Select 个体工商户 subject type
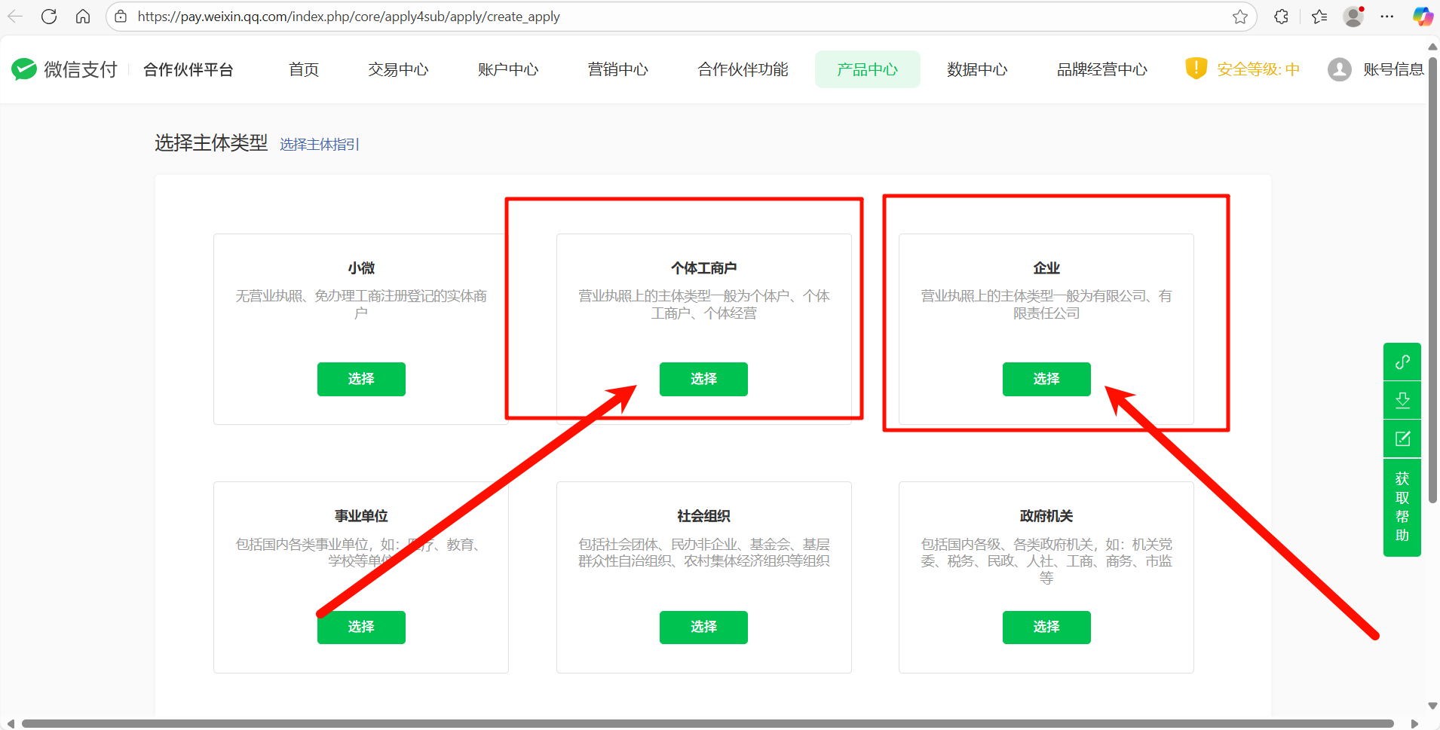This screenshot has height=730, width=1440. pyautogui.click(x=703, y=379)
